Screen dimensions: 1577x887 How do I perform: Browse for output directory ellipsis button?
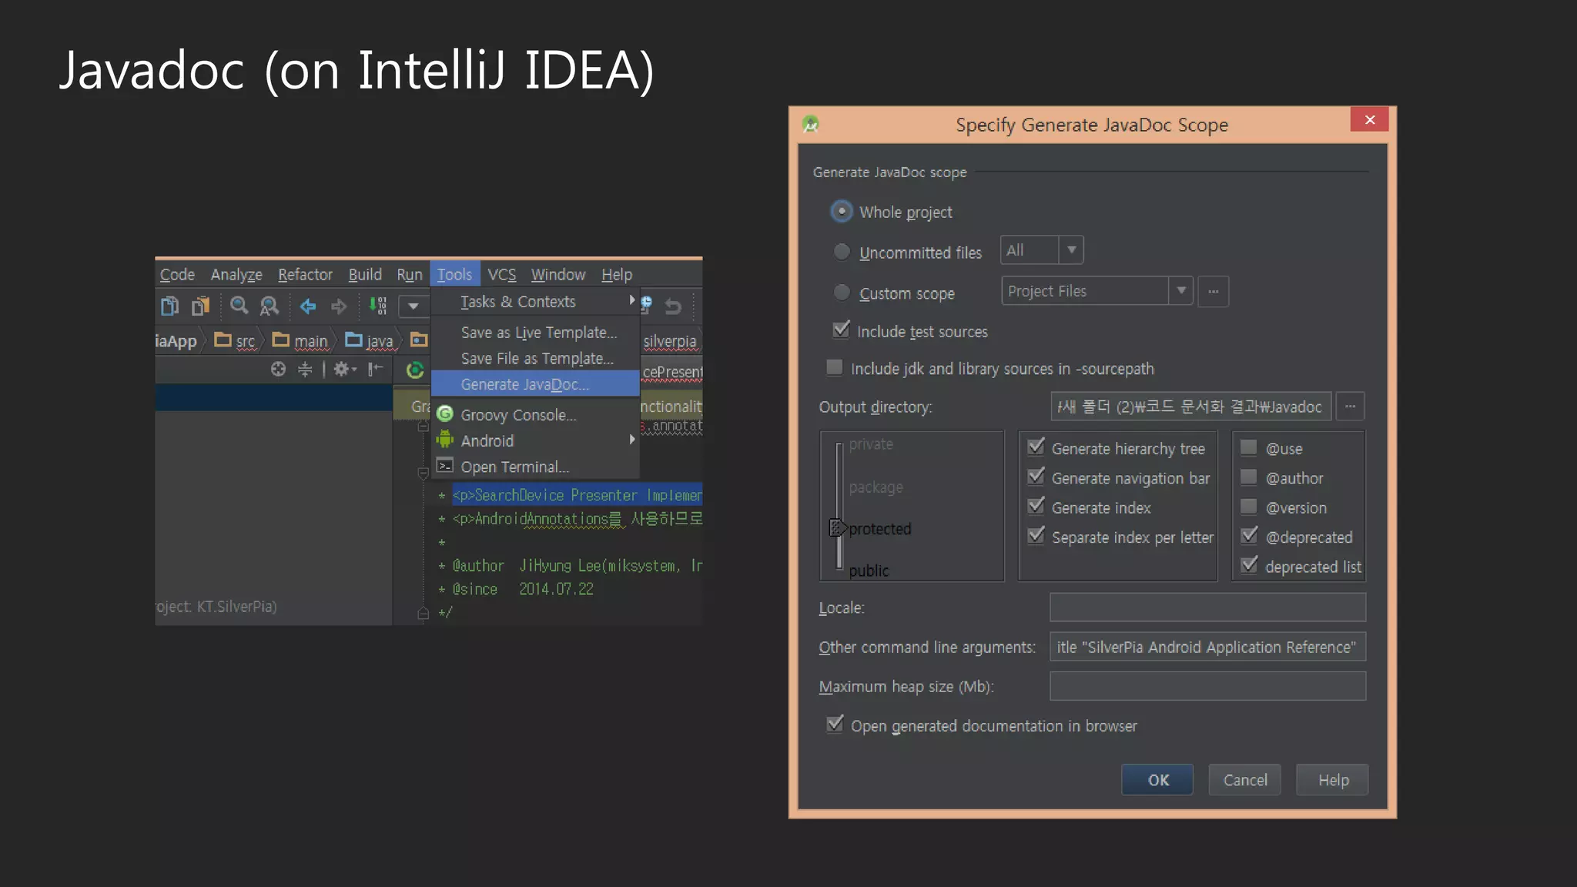tap(1351, 406)
